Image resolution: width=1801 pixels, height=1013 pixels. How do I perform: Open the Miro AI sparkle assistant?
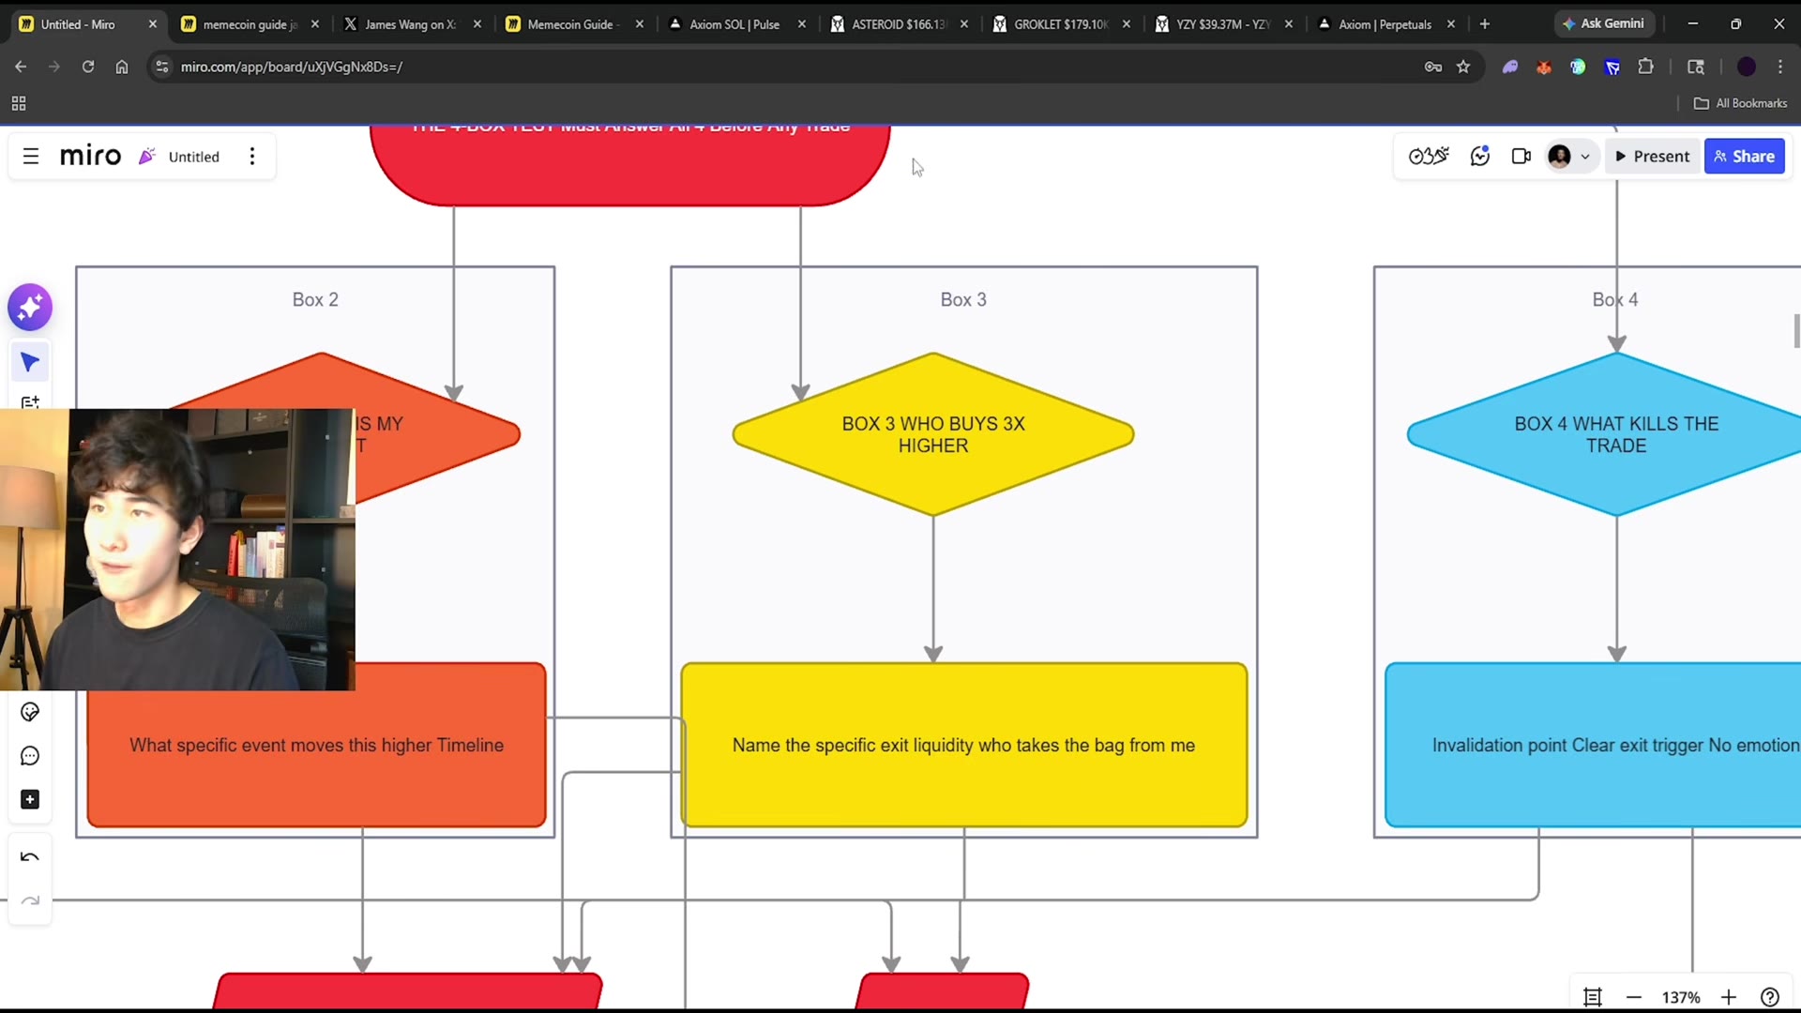pyautogui.click(x=30, y=308)
